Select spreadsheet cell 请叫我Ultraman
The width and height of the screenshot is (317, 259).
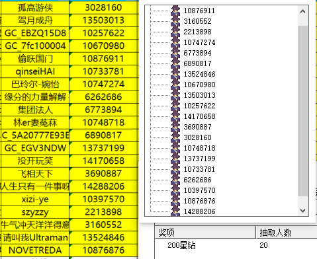click(x=35, y=237)
